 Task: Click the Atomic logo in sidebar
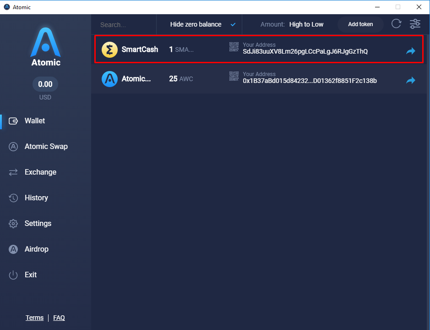45,47
